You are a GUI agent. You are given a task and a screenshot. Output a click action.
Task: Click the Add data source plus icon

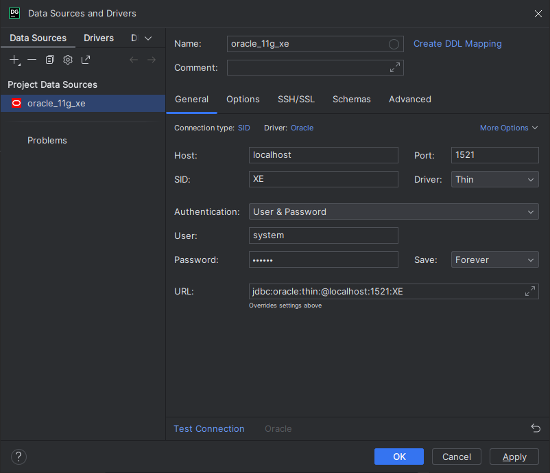click(14, 60)
